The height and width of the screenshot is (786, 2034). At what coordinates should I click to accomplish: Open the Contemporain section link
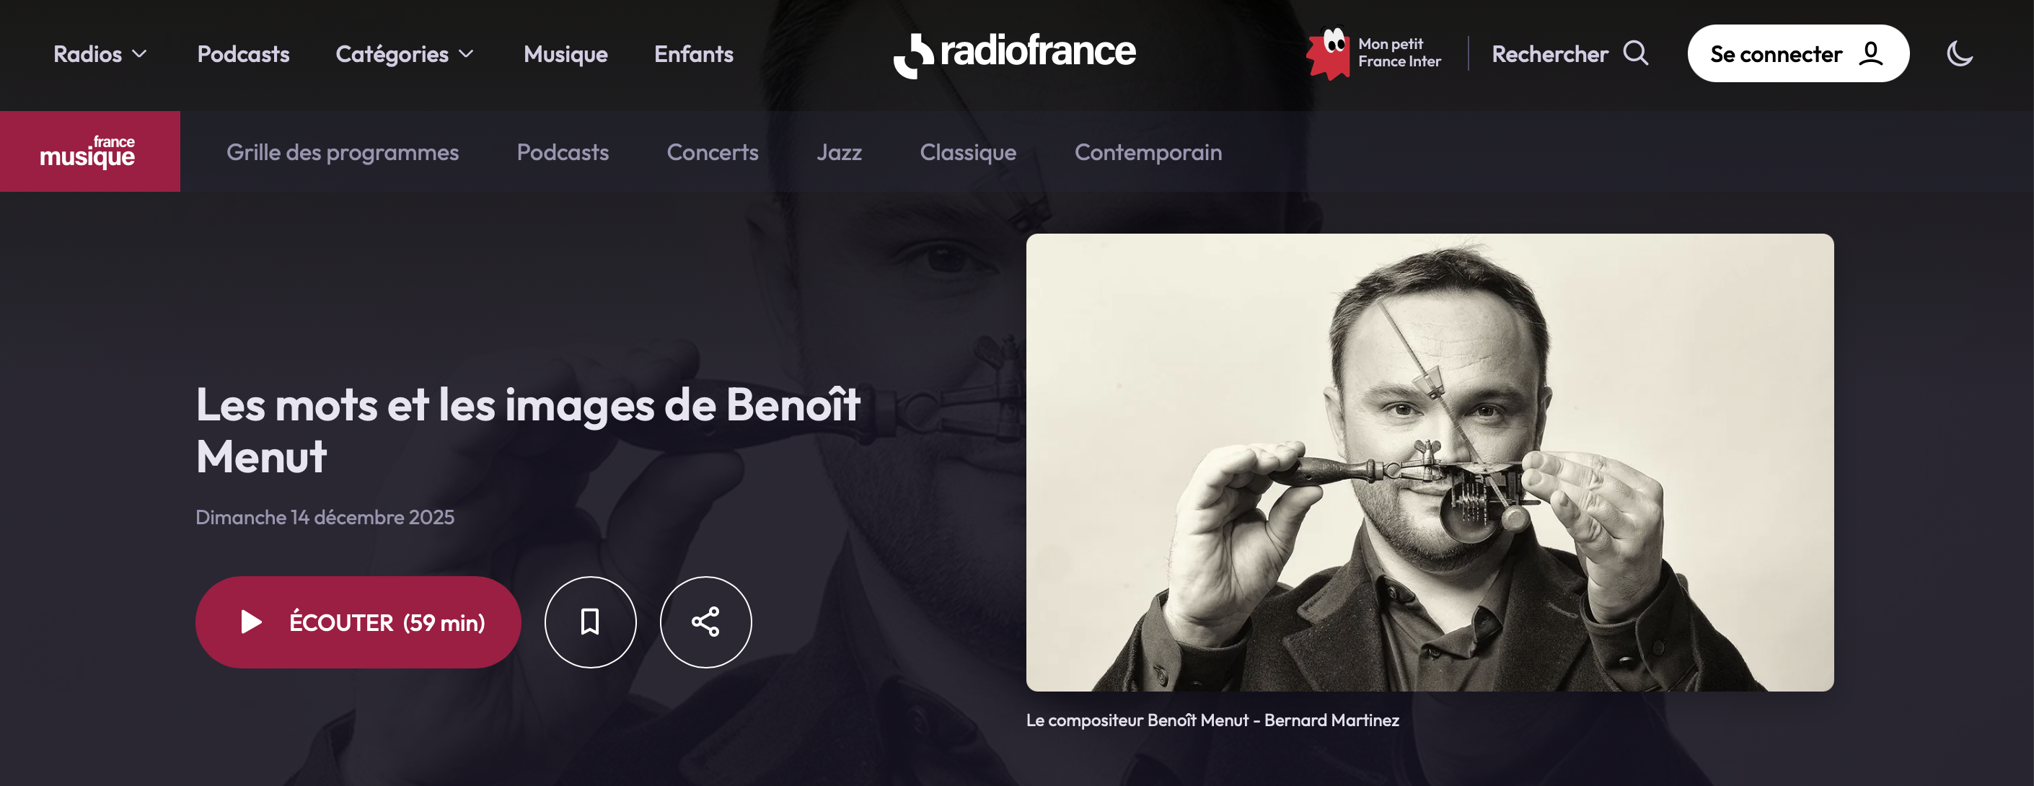tap(1148, 152)
